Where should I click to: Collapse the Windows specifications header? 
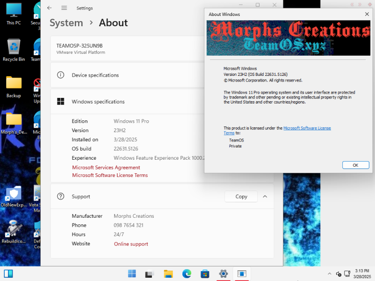127,102
